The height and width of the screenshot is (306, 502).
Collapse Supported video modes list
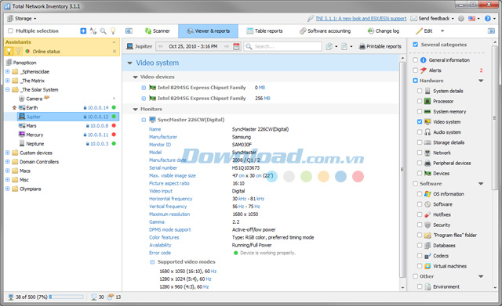(x=152, y=262)
